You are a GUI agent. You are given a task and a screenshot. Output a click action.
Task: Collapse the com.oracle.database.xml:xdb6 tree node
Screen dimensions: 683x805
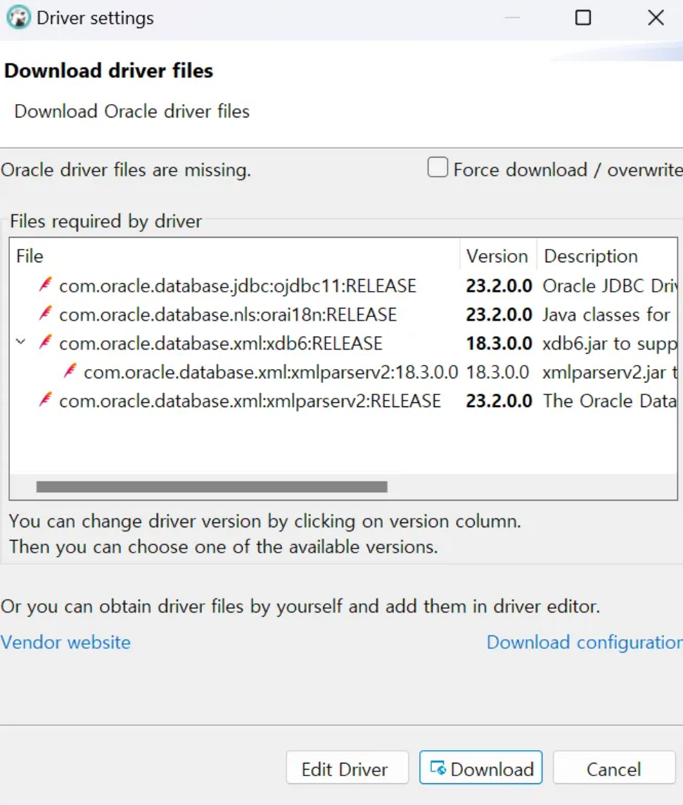pyautogui.click(x=20, y=342)
